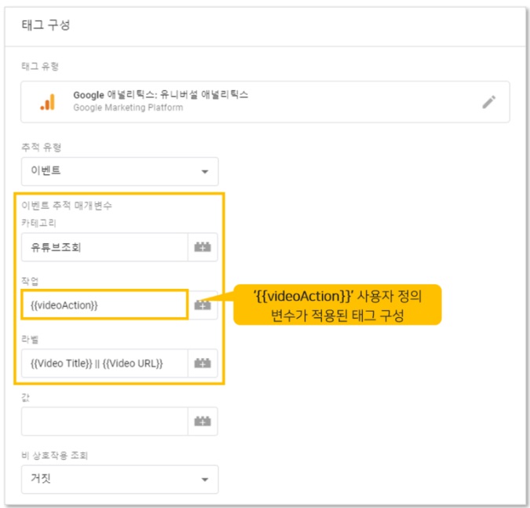Click the empty 값 input field
This screenshot has height=508, width=530.
click(104, 422)
